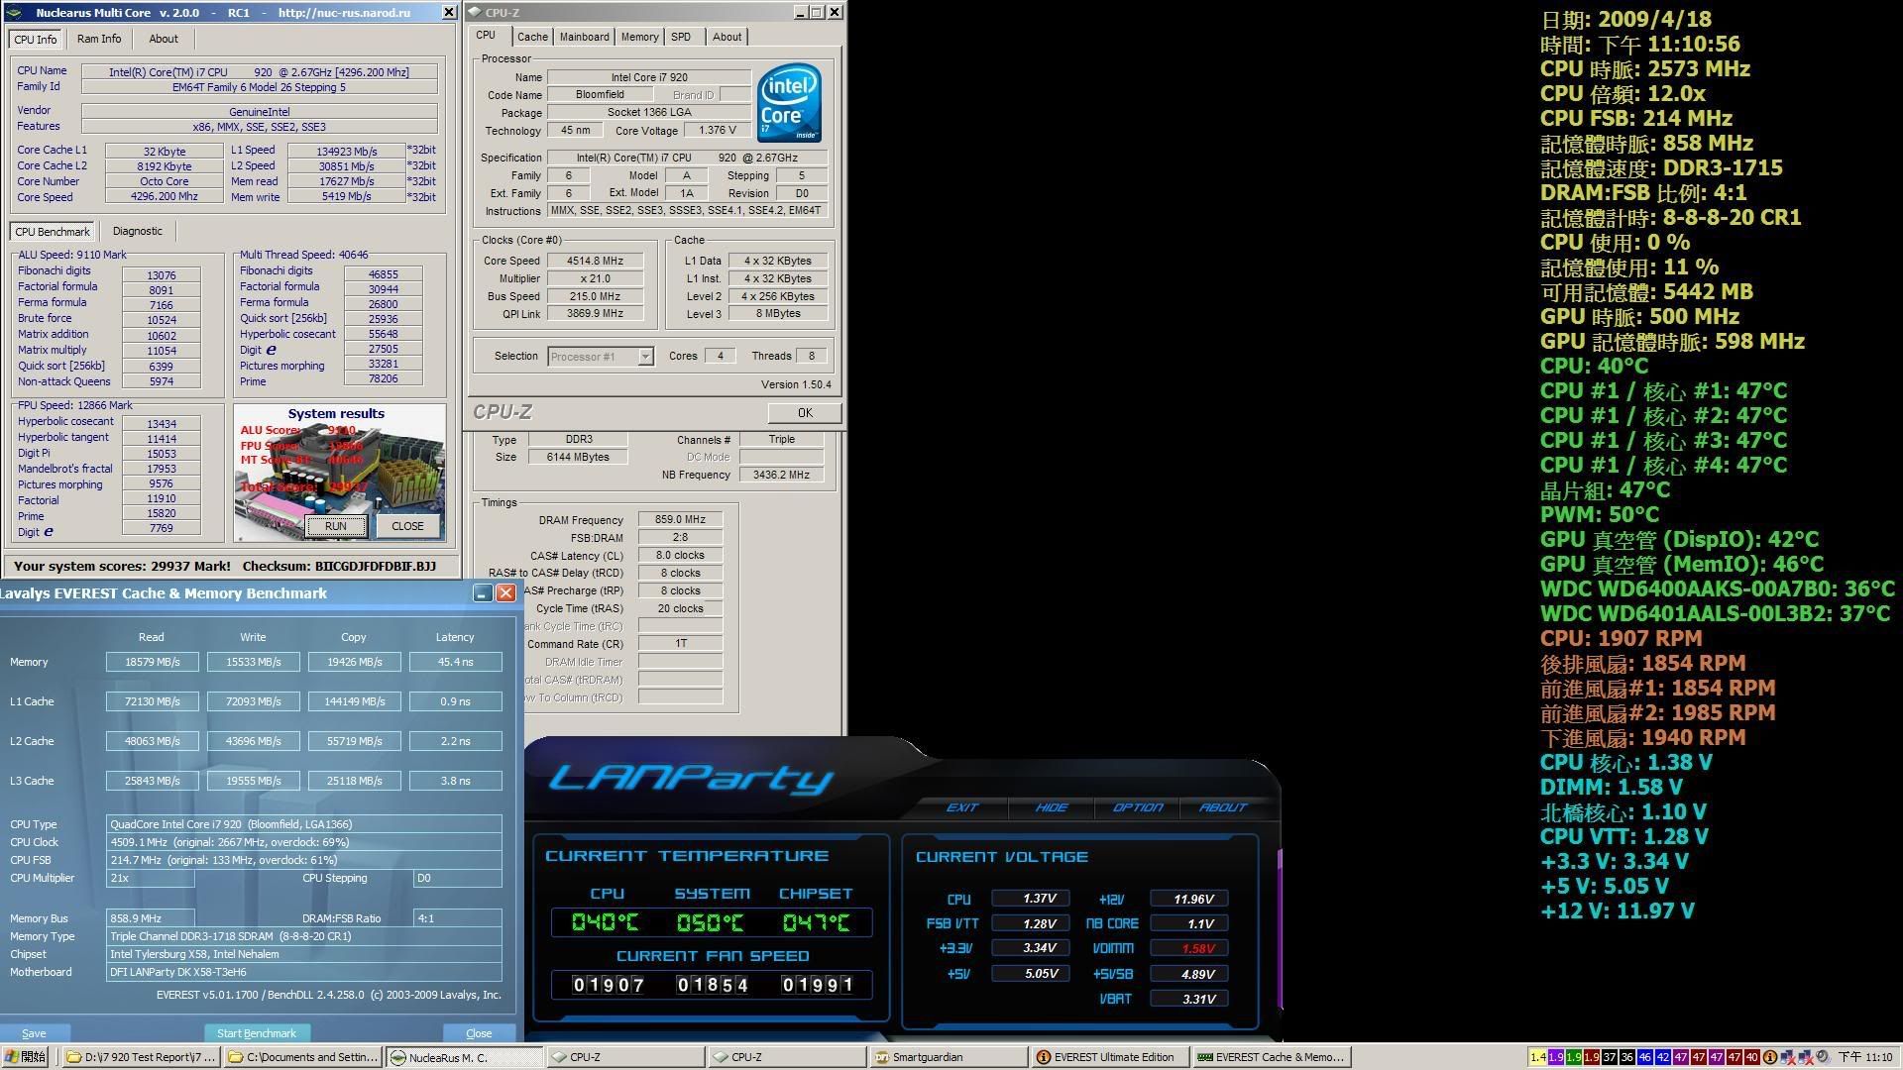Click the CLOSE button in System results
This screenshot has height=1070, width=1903.
click(x=407, y=526)
